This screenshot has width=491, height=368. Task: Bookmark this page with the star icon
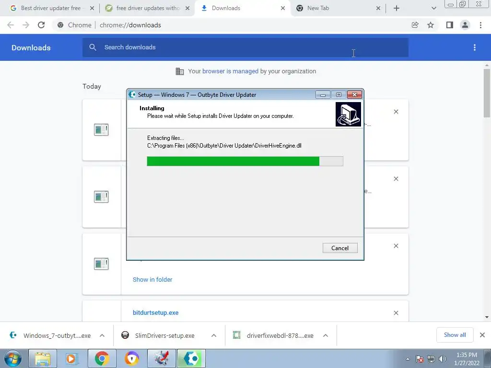coord(431,25)
